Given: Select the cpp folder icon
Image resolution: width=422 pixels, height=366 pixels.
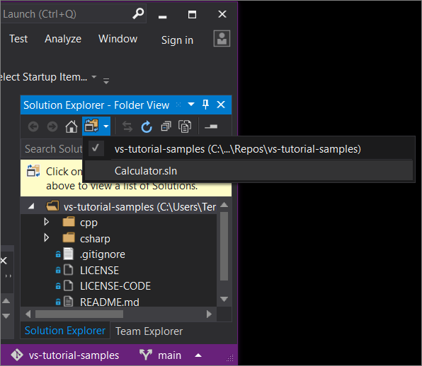Looking at the screenshot, I should (69, 222).
